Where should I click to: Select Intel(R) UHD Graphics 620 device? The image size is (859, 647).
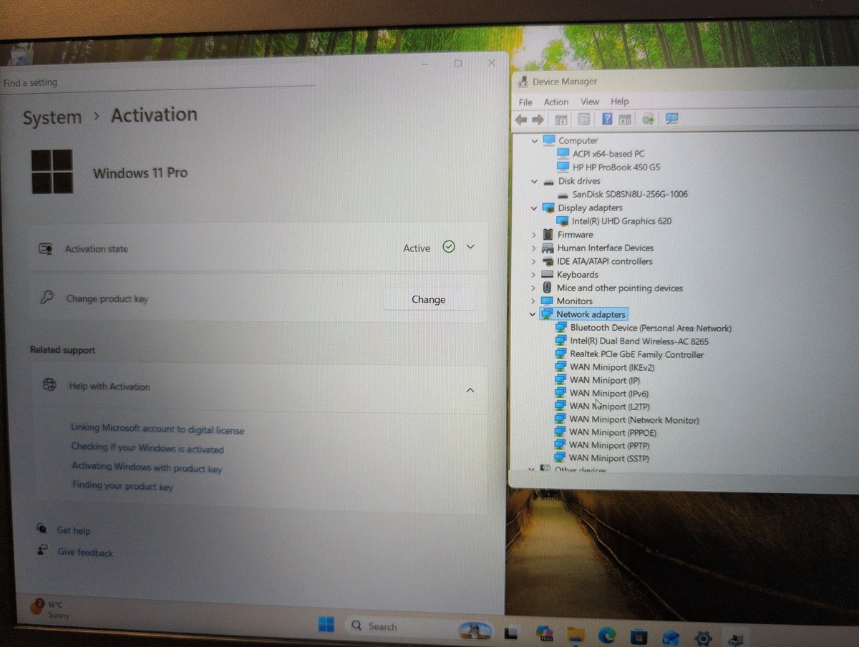click(621, 221)
